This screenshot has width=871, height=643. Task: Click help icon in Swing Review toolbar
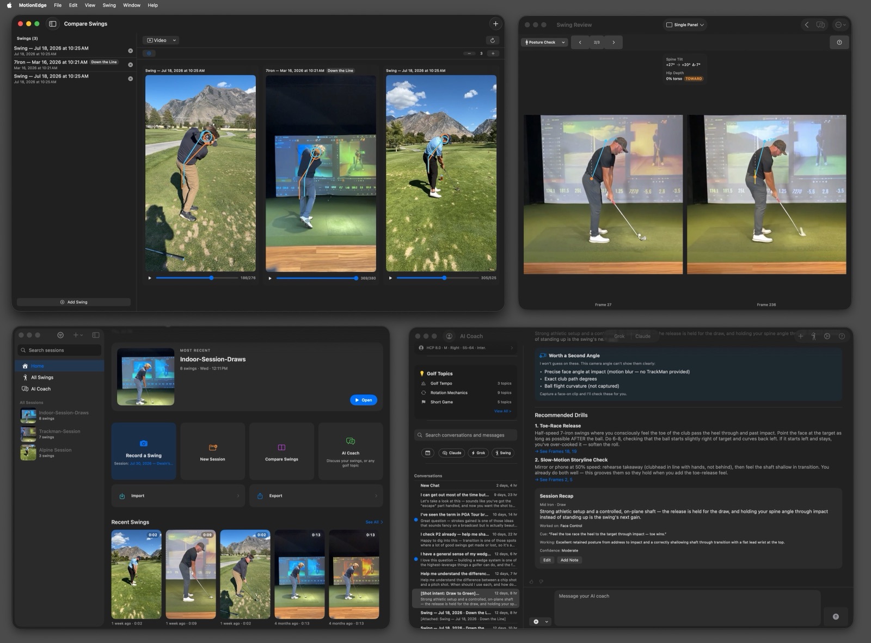tap(839, 42)
